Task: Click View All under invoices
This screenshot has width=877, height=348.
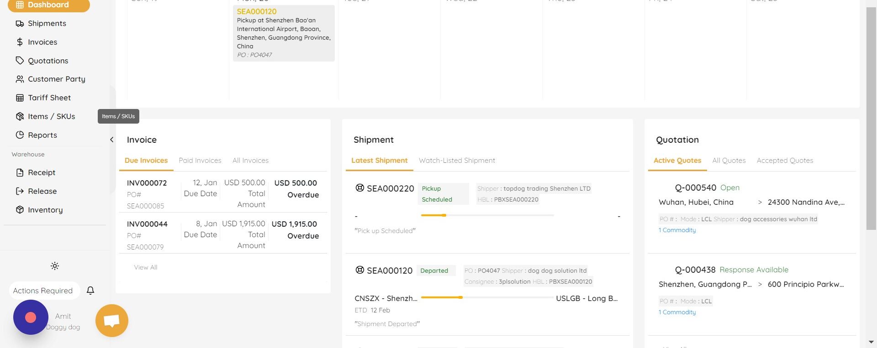Action: coord(146,267)
